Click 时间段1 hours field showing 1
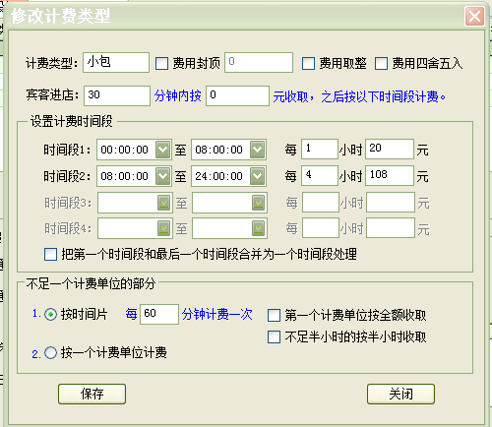Image resolution: width=492 pixels, height=427 pixels. 320,150
